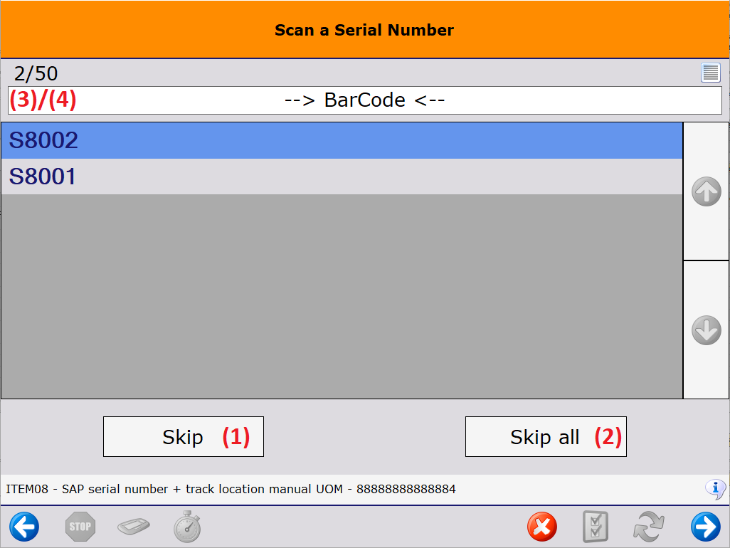Cancel the operation with the red X icon
The width and height of the screenshot is (730, 548).
pos(542,527)
